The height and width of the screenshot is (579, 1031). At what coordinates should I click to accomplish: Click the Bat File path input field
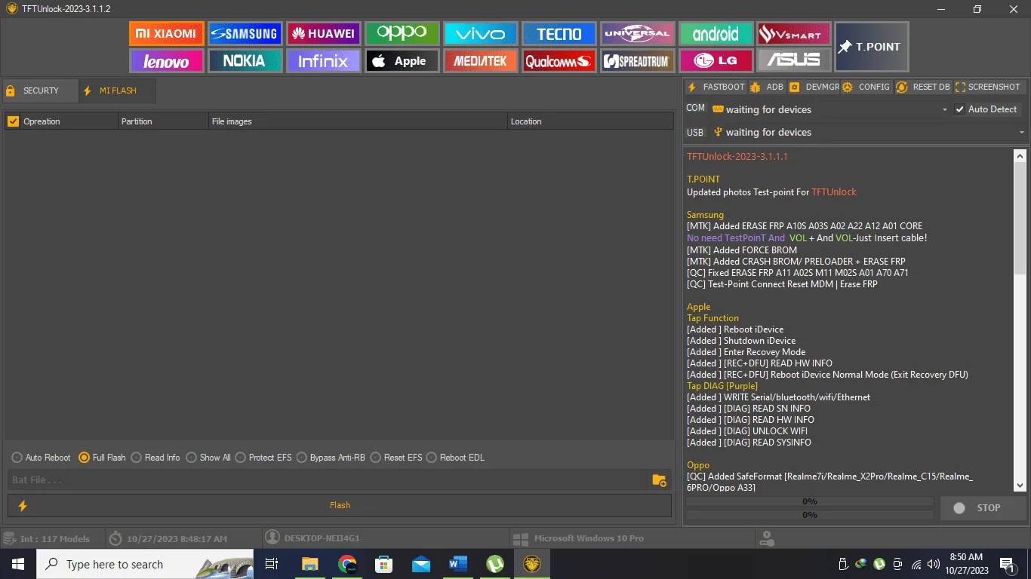point(328,480)
